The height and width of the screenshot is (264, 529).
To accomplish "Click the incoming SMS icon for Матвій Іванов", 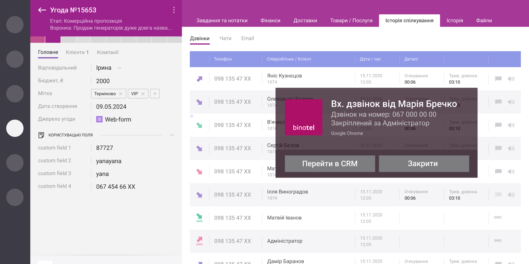I will click(199, 218).
